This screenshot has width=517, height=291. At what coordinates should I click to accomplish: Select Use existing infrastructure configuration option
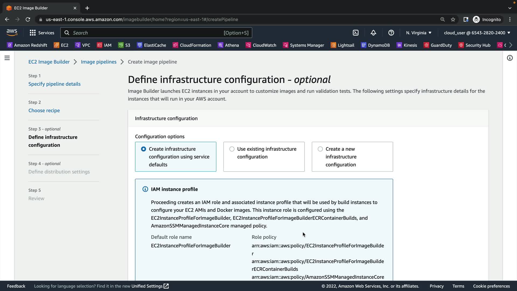232,149
